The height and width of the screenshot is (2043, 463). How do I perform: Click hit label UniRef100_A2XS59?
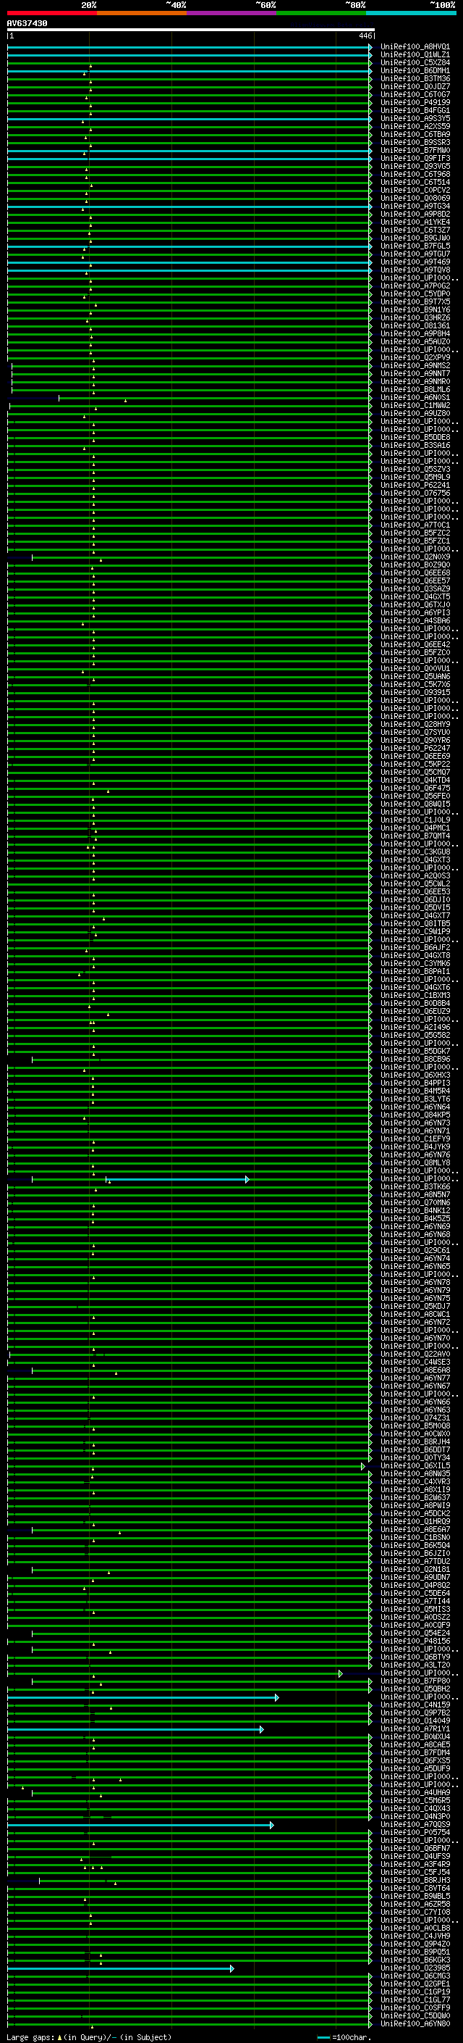[x=415, y=126]
